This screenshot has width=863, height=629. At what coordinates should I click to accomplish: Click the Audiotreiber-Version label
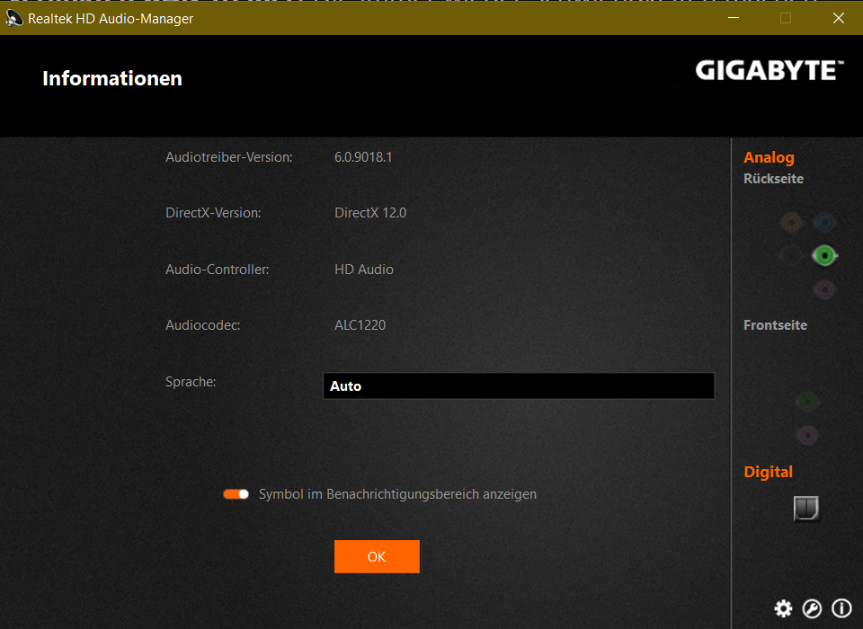(x=229, y=157)
